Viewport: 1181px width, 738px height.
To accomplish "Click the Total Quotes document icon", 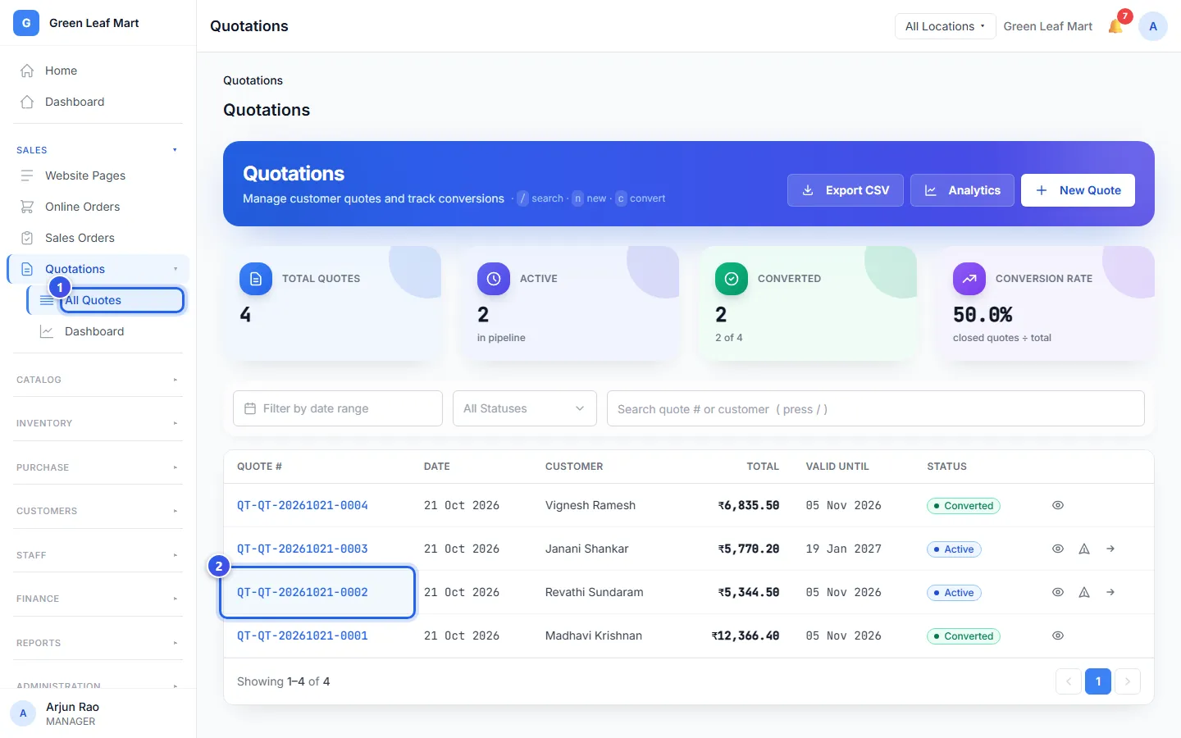I will 256,279.
